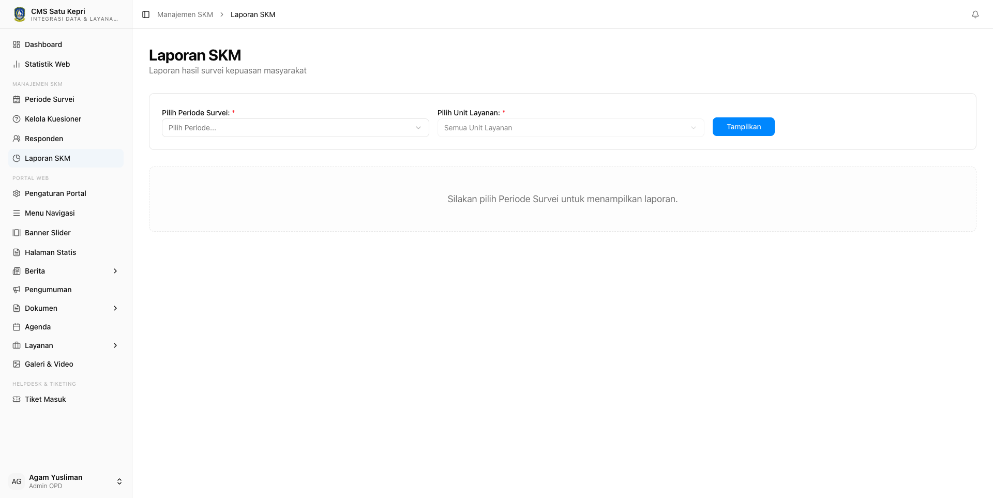Viewport: 993px width, 498px height.
Task: Open user menu via up-down chevron
Action: click(119, 481)
